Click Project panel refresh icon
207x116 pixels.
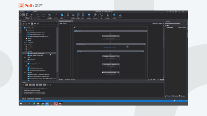29,24
